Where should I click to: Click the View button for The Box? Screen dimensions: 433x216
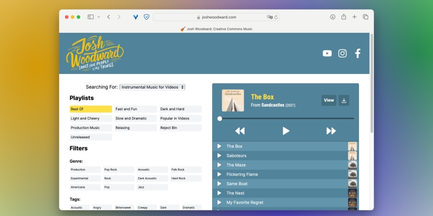coord(329,100)
